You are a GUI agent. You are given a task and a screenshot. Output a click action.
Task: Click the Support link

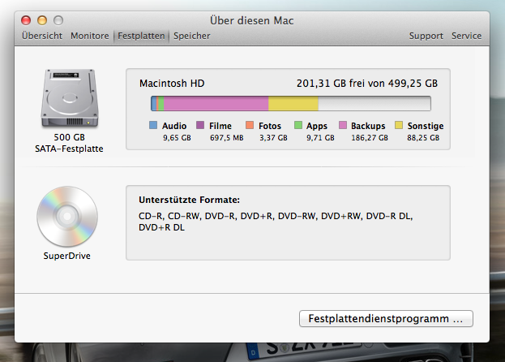coord(426,36)
